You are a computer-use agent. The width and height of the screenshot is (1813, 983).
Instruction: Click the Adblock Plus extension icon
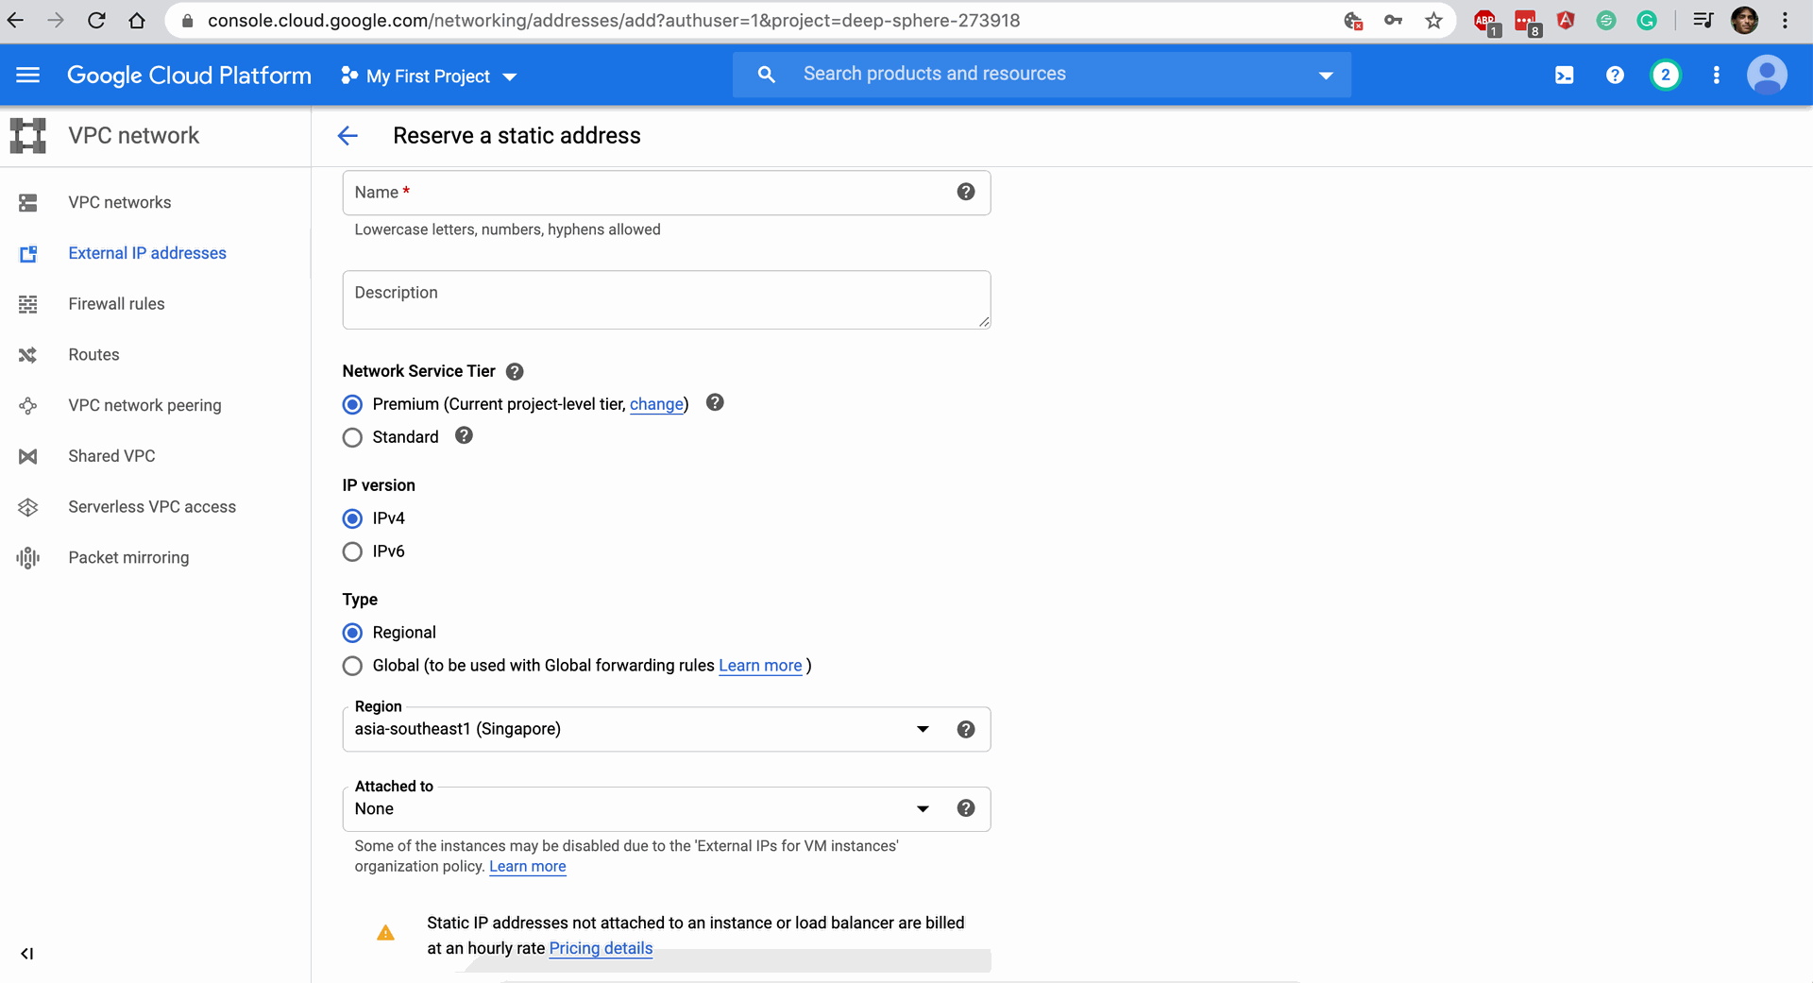coord(1486,21)
